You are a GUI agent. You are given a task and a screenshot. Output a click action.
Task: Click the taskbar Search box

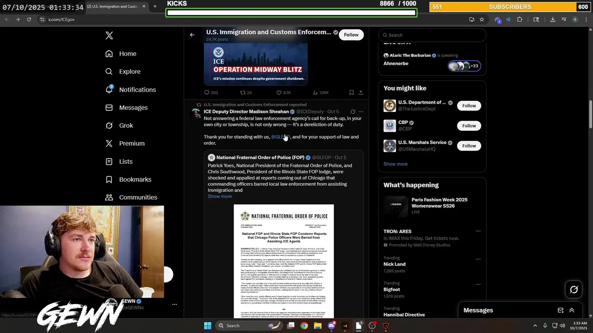(250, 326)
